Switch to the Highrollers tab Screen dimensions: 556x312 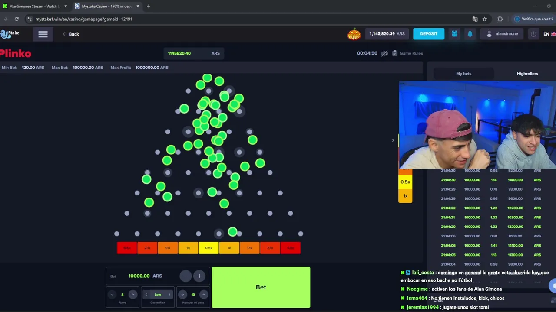coord(527,74)
